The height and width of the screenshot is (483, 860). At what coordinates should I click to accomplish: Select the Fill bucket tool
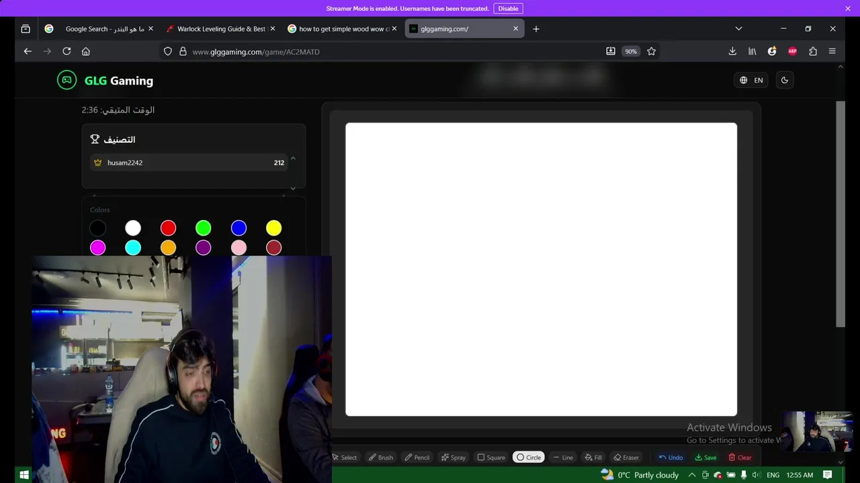coord(593,458)
